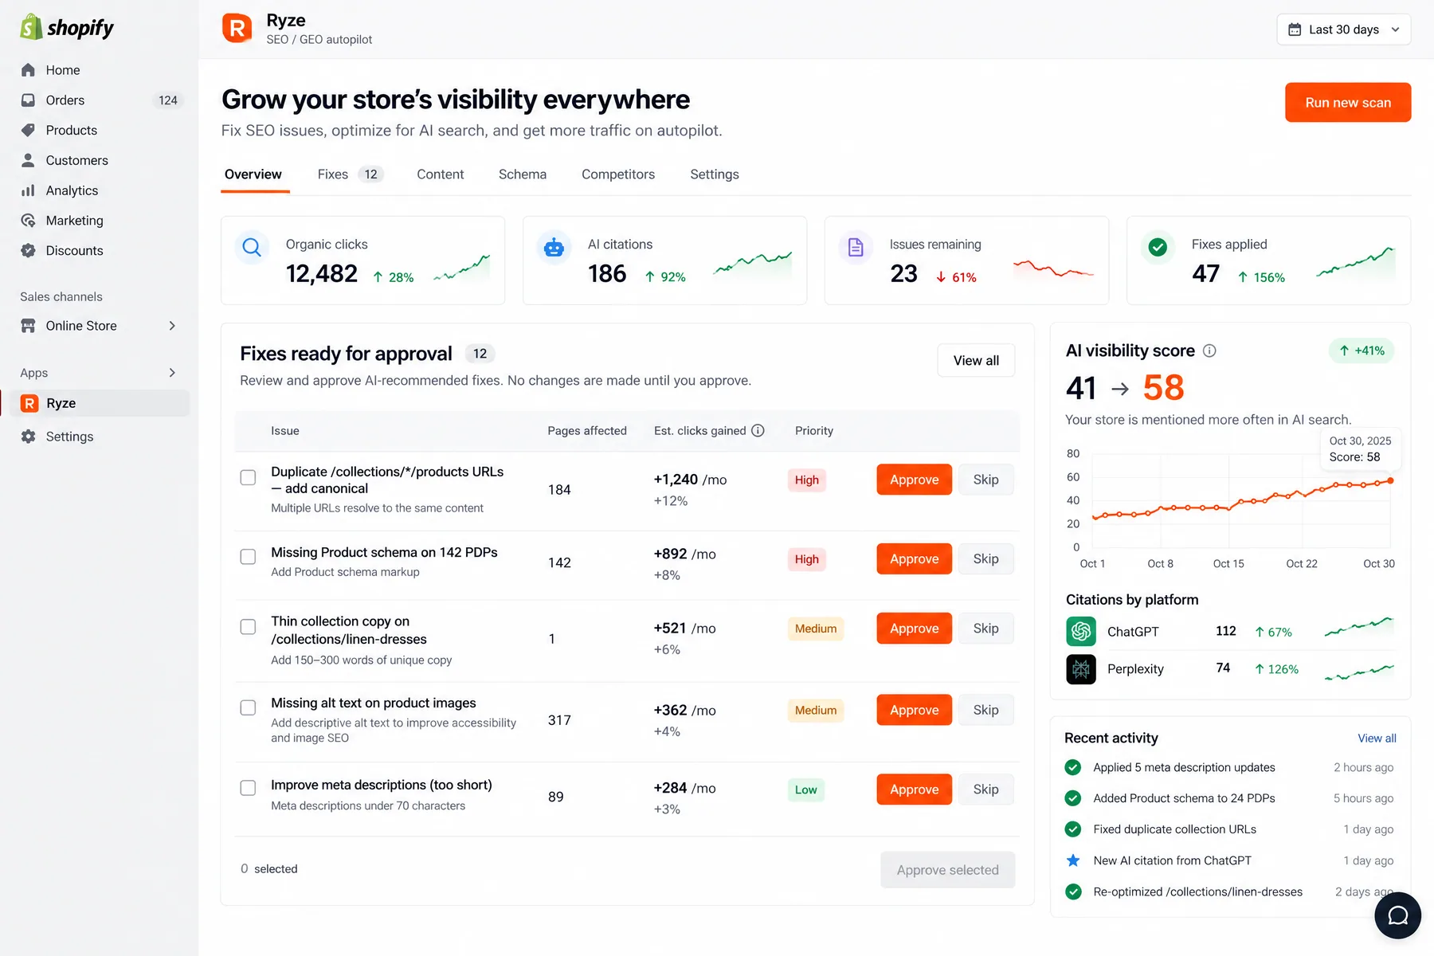The width and height of the screenshot is (1434, 956).
Task: Click the AI citations robot icon
Action: (x=554, y=247)
